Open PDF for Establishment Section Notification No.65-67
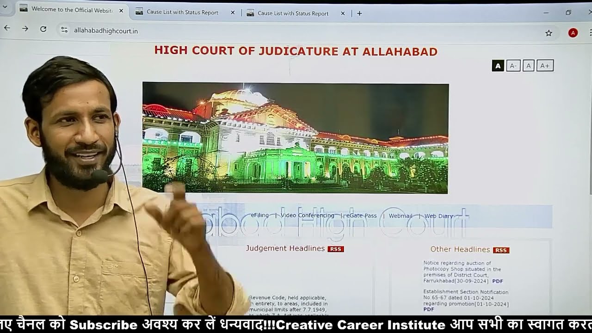 click(x=429, y=309)
